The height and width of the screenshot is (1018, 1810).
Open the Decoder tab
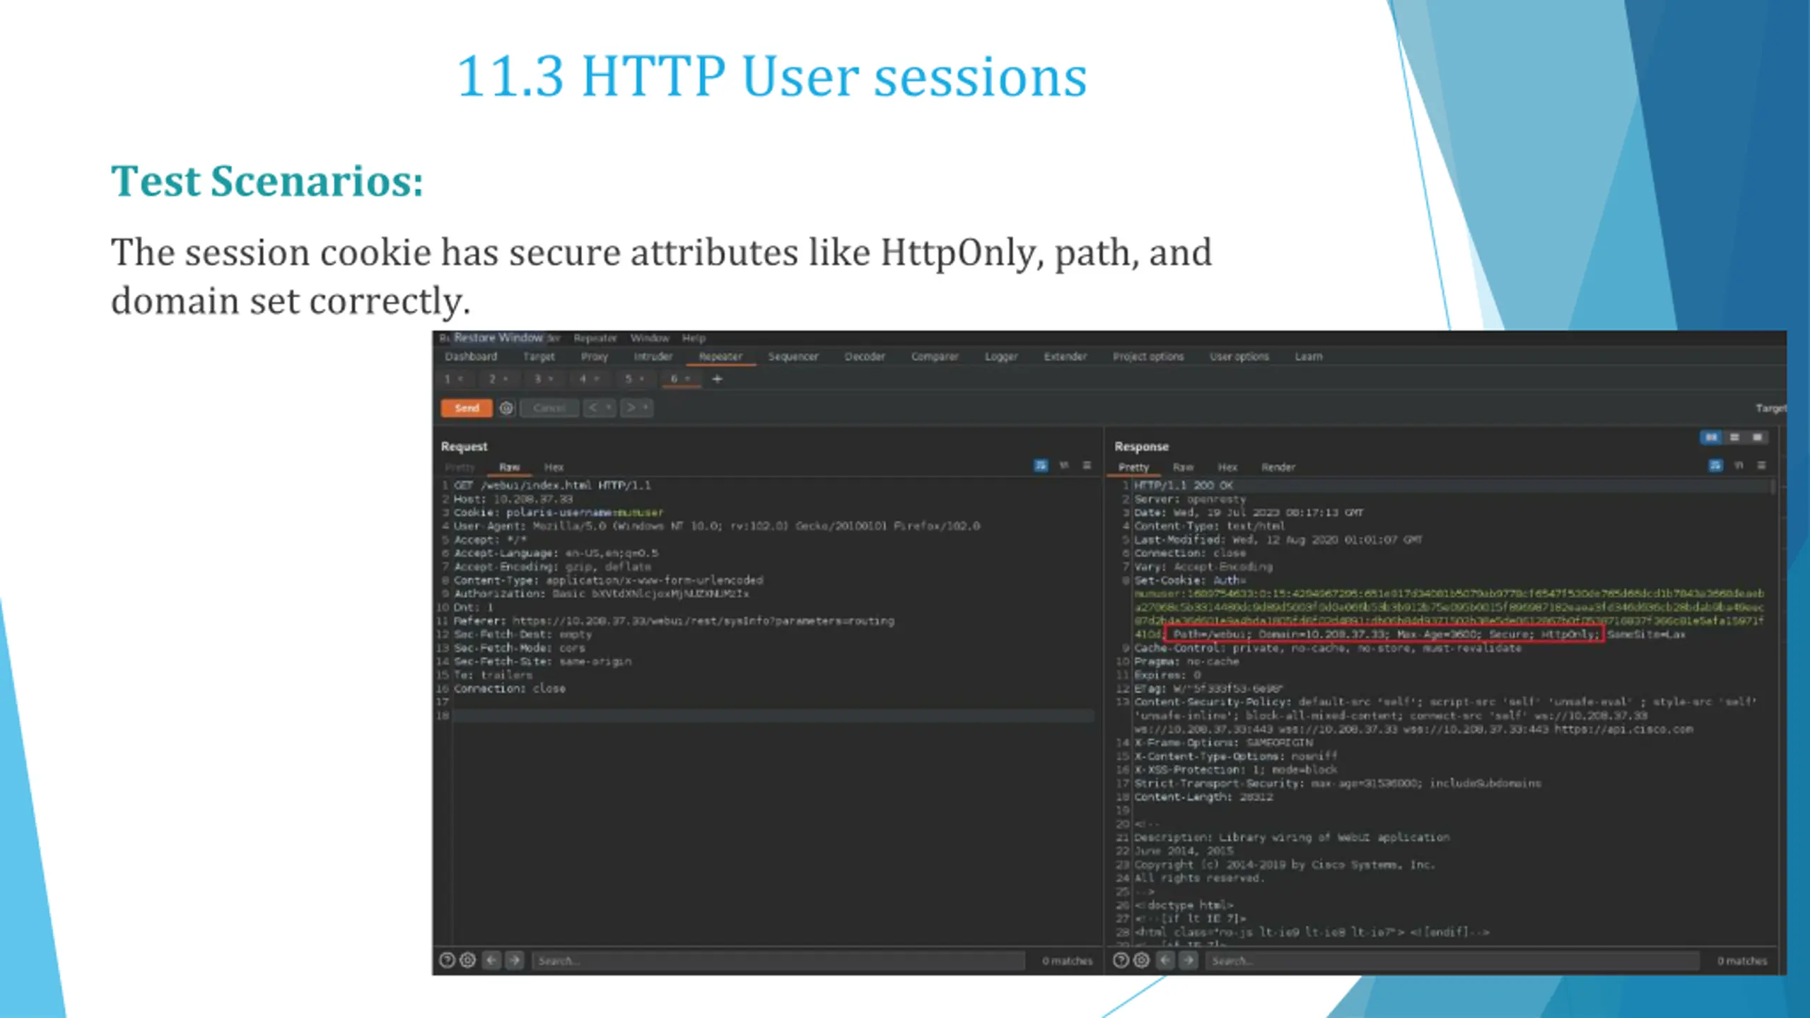[x=865, y=356]
